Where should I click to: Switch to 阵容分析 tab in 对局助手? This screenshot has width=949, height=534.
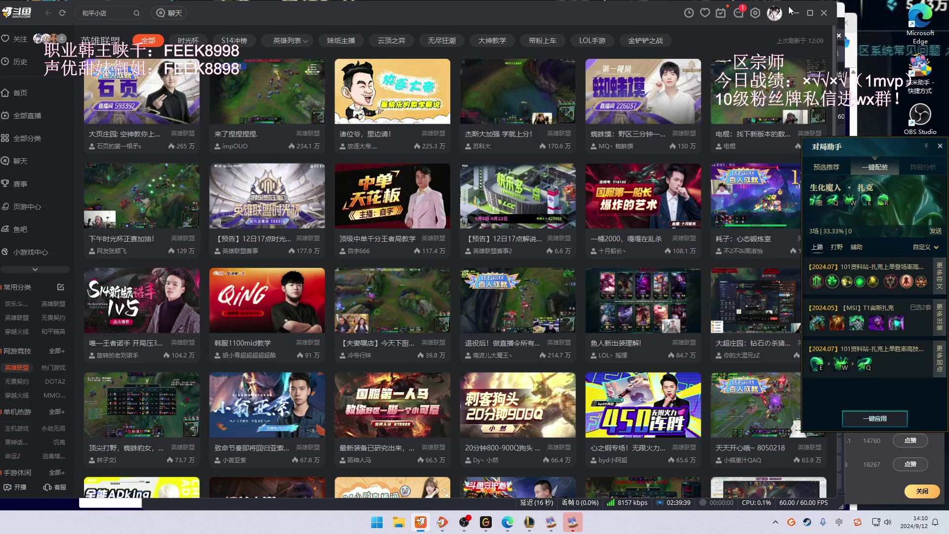pyautogui.click(x=923, y=167)
